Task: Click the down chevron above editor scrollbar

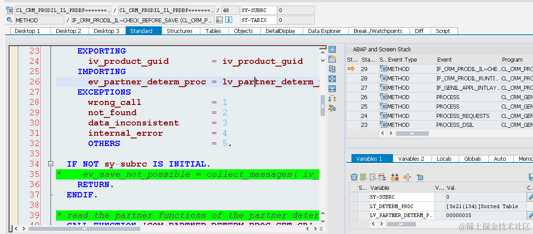Action: point(322,60)
